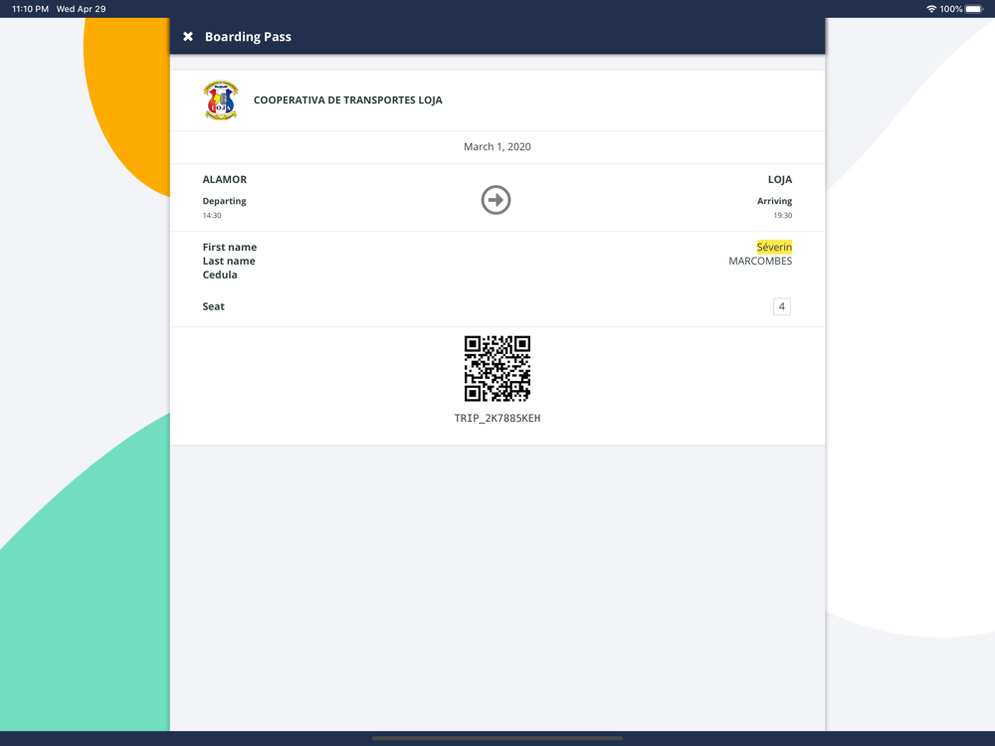Image resolution: width=995 pixels, height=746 pixels.
Task: Tap the QR code image
Action: (x=497, y=369)
